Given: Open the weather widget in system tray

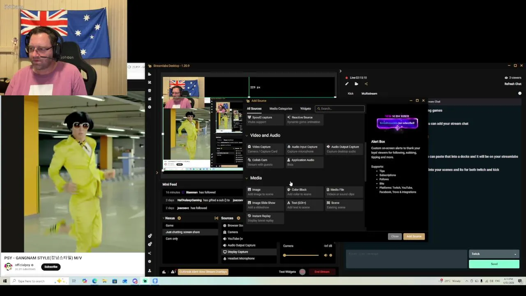Looking at the screenshot, I should (x=450, y=281).
